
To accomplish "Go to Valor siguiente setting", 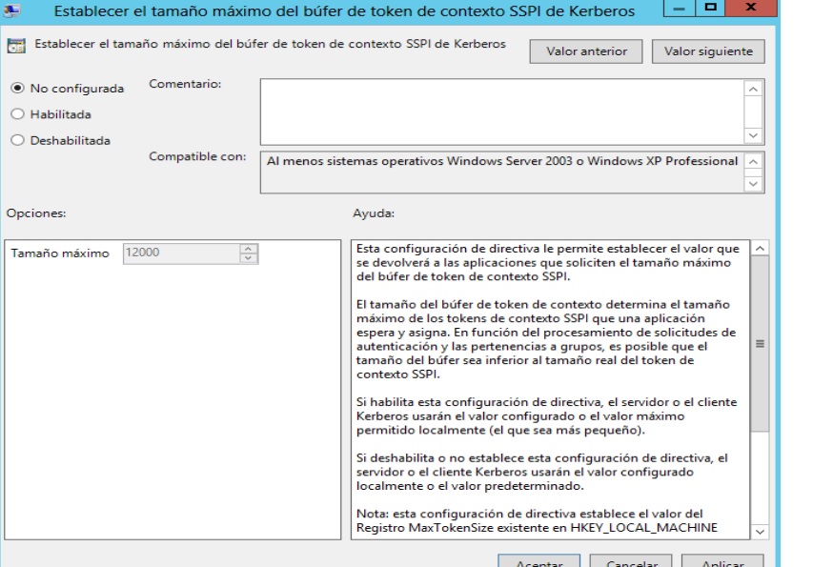I will [x=707, y=51].
